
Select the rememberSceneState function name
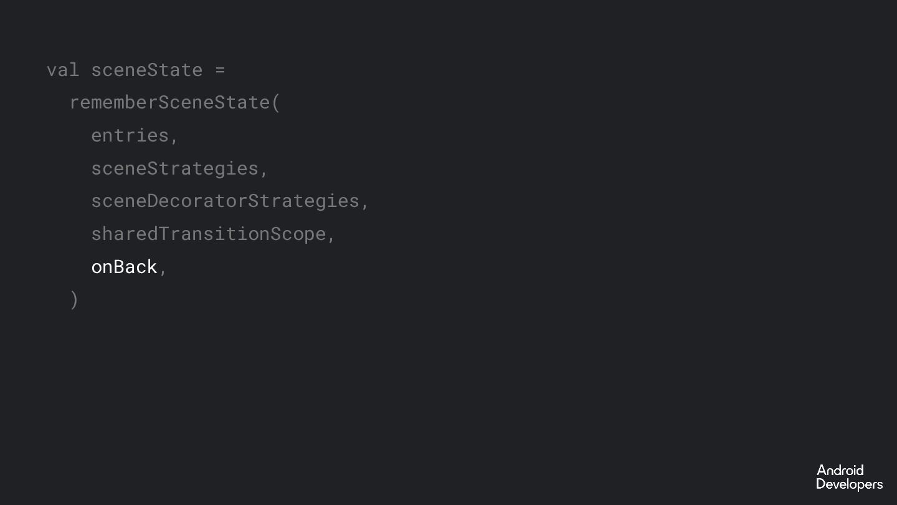tap(169, 102)
